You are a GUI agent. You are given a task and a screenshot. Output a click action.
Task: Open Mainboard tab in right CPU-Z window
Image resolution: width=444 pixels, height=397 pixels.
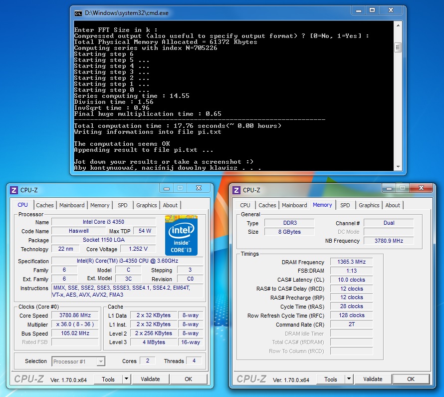coord(294,205)
